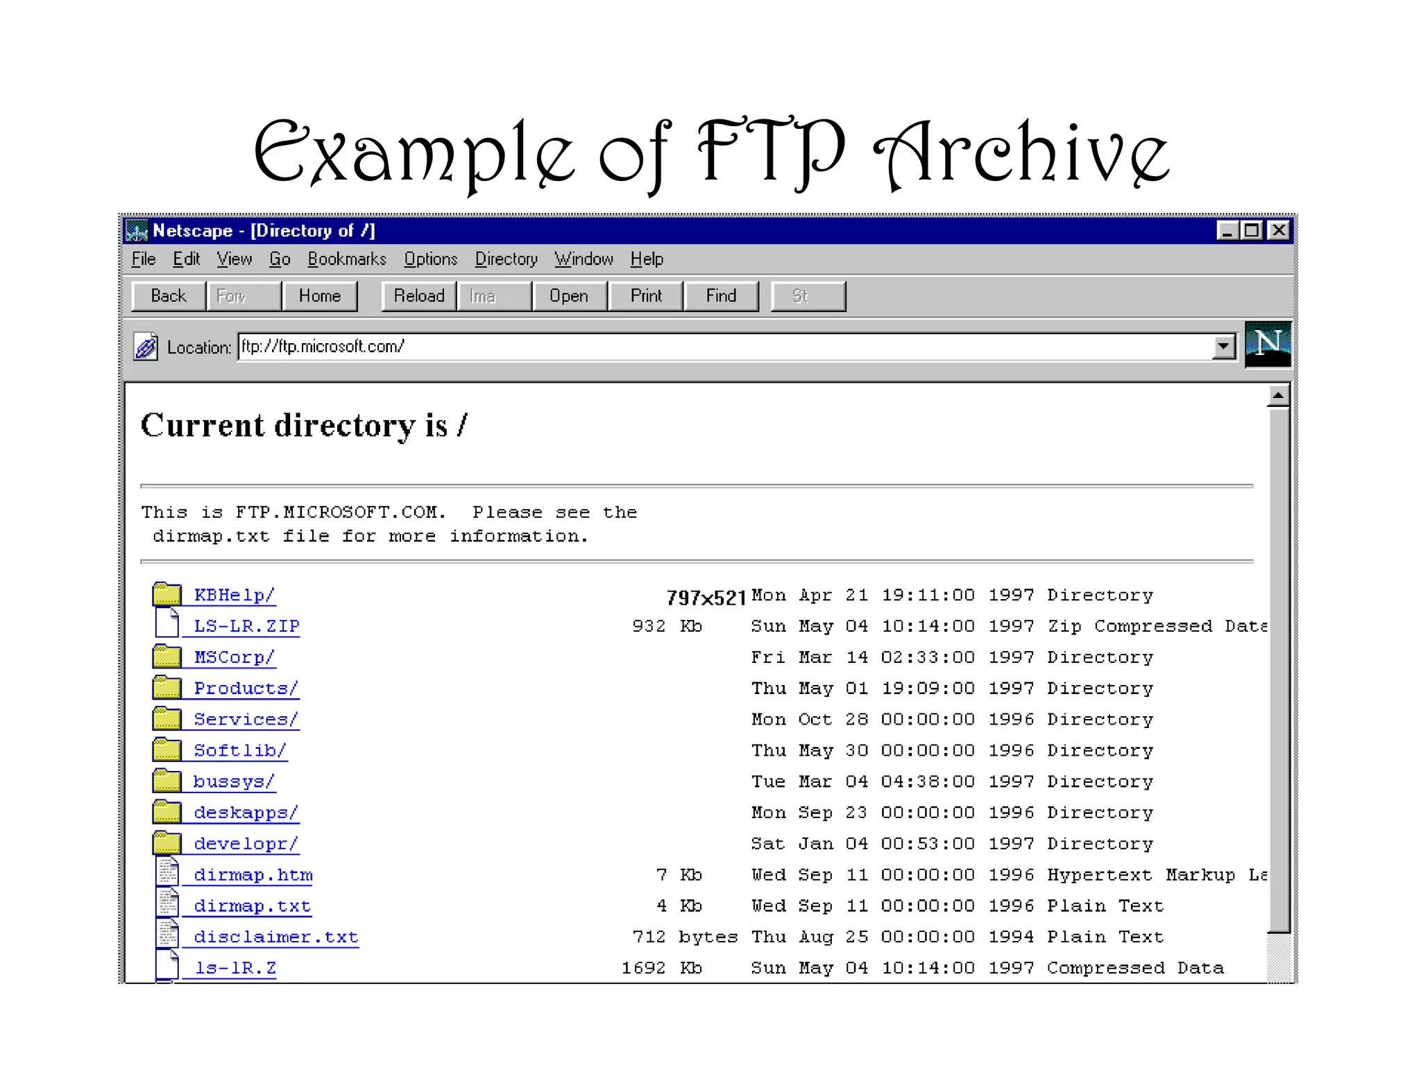Click the '932 Kb' size text
The image size is (1421, 1065).
click(x=667, y=626)
